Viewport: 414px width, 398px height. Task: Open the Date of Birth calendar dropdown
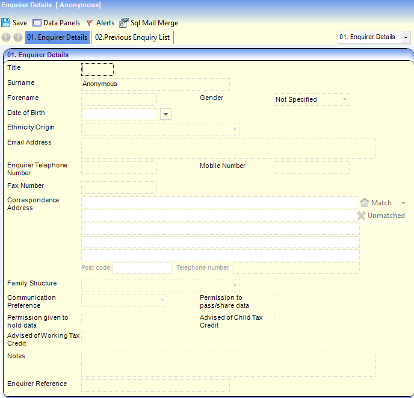point(166,114)
